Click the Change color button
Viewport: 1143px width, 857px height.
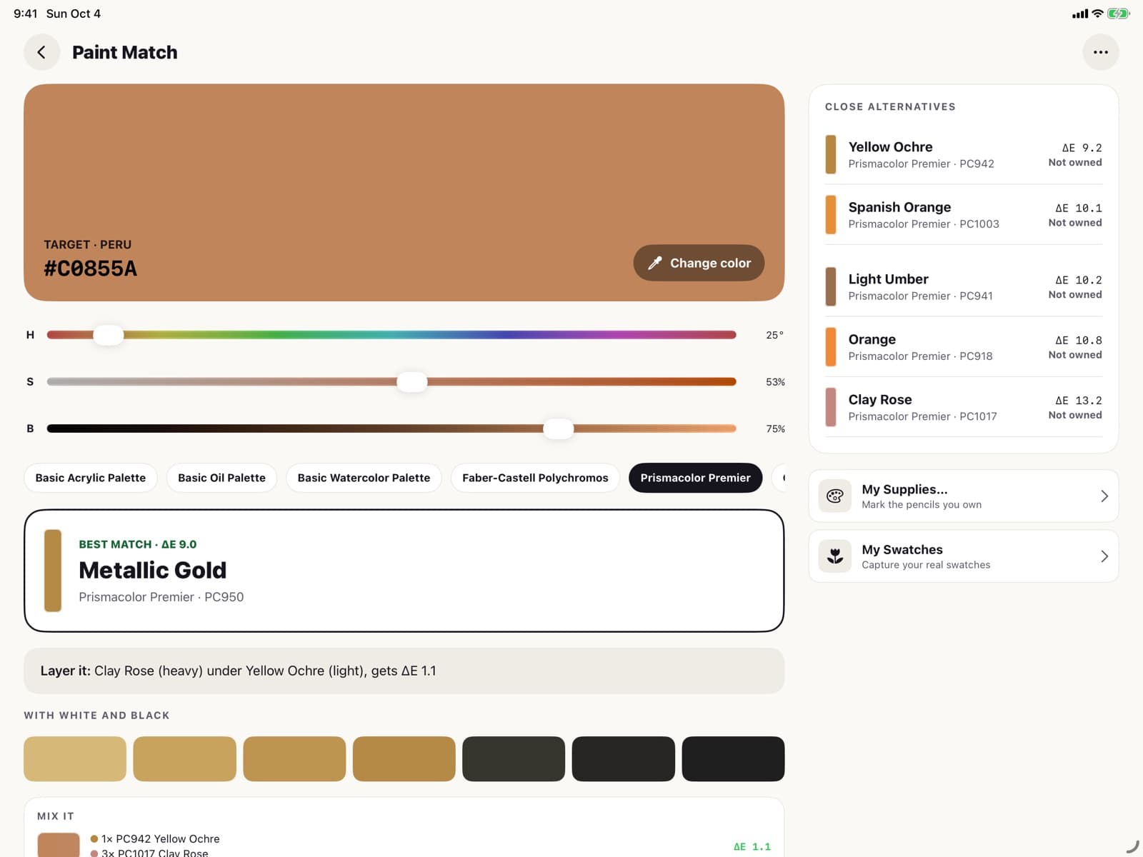click(x=699, y=263)
